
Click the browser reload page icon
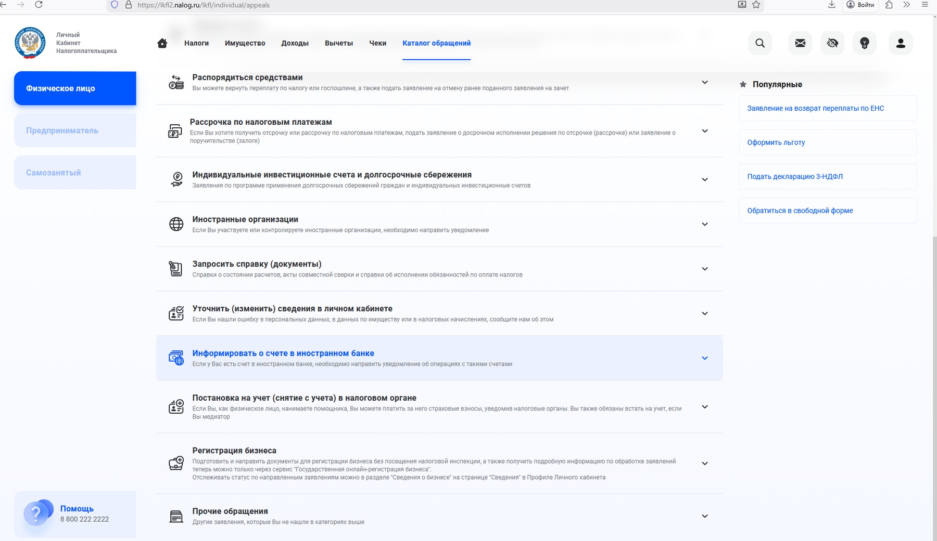[39, 5]
